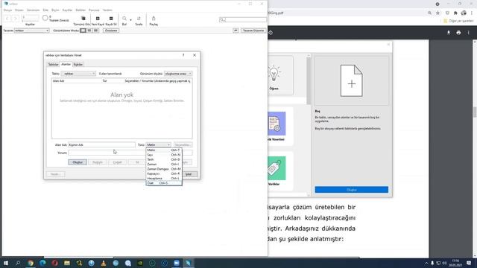This screenshot has width=477, height=268.
Task: Open the Türü field type dropdown
Action: click(158, 144)
